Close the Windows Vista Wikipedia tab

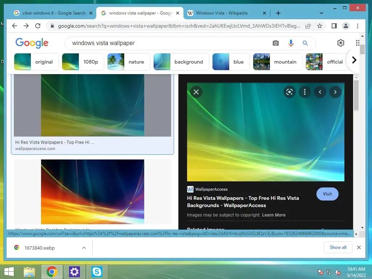point(264,13)
